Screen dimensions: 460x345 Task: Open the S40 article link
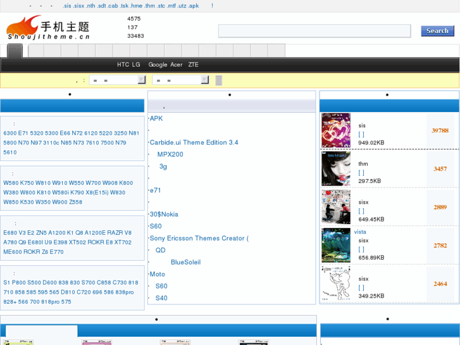click(x=161, y=298)
